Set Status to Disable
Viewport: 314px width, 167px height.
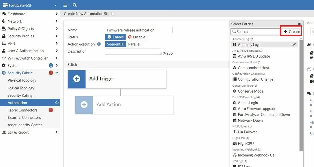pos(137,37)
